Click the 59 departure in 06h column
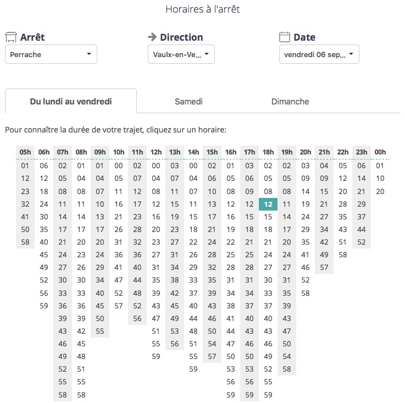The height and width of the screenshot is (403, 405). 44,306
